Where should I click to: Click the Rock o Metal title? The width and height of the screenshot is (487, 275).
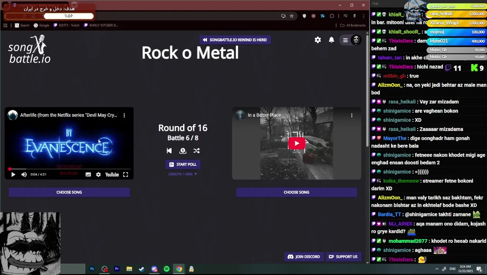[x=190, y=53]
